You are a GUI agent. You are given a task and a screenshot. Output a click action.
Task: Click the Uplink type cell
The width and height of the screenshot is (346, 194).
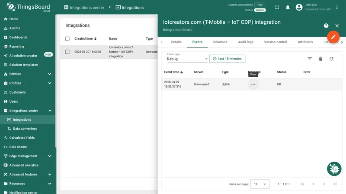226,84
